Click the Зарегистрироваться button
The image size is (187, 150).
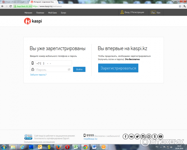[x=118, y=68]
